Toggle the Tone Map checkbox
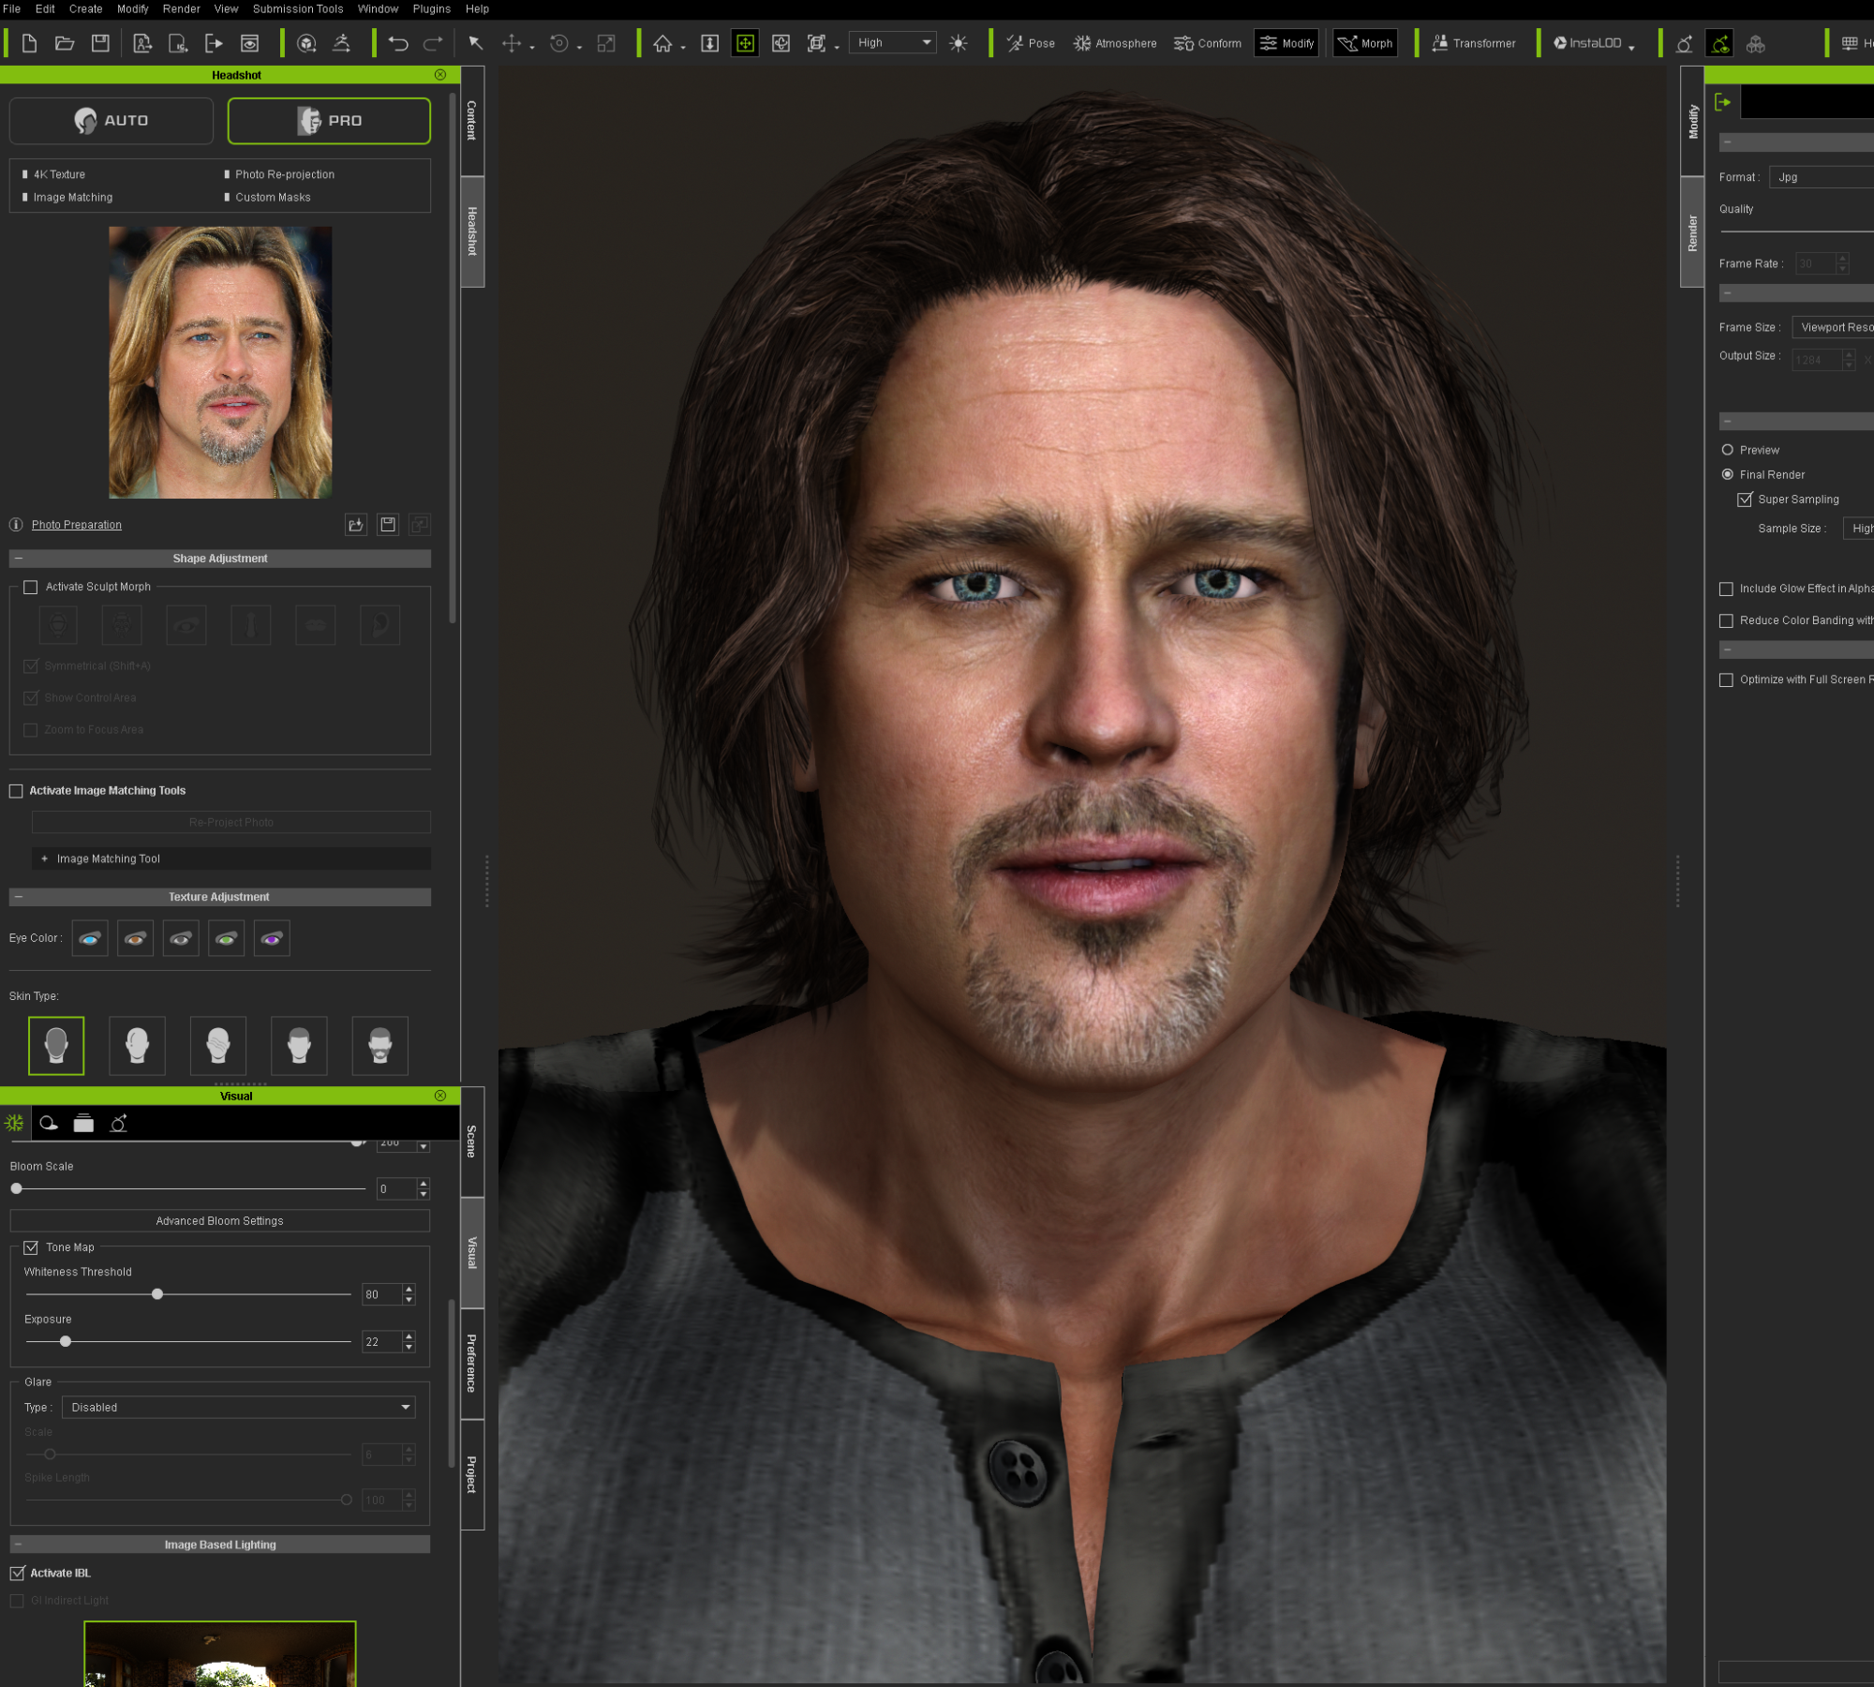The image size is (1874, 1687). coord(31,1247)
